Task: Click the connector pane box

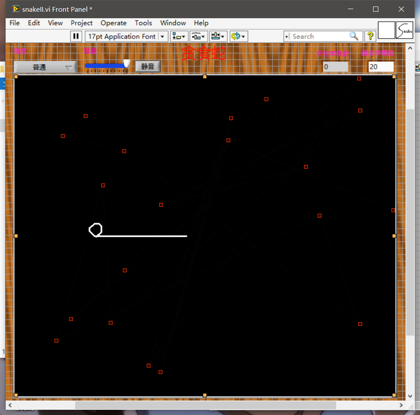Action: [x=386, y=30]
